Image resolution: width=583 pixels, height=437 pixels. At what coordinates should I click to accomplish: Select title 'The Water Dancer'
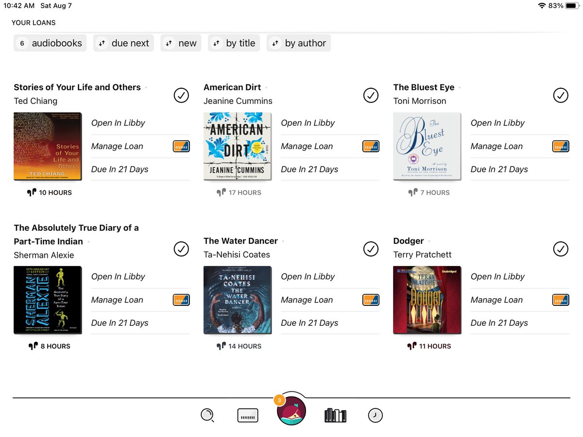click(240, 241)
